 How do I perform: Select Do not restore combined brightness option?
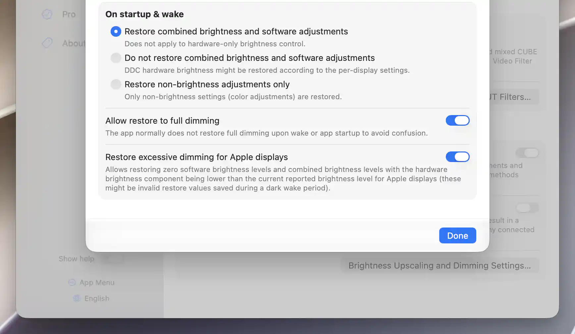click(x=116, y=58)
